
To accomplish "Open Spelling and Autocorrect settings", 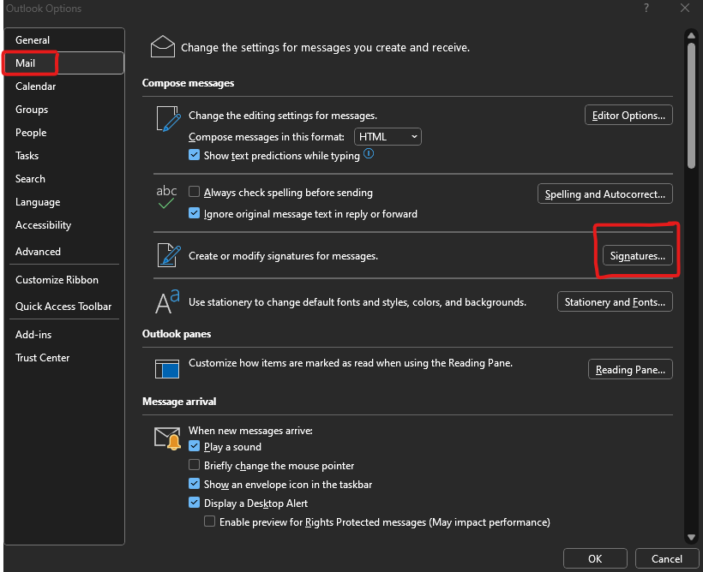I will click(x=604, y=194).
